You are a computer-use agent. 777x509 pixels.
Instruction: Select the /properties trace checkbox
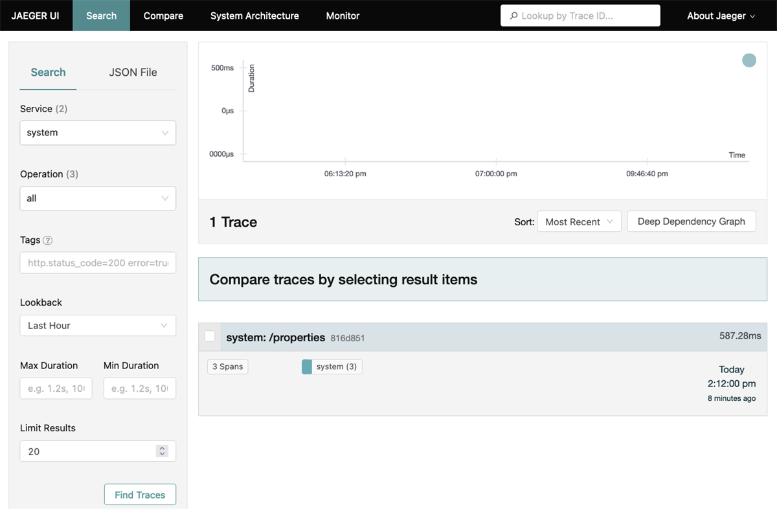pos(210,337)
